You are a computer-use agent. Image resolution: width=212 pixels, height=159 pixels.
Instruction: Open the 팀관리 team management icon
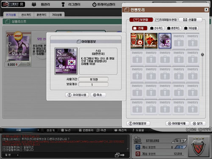[34, 5]
